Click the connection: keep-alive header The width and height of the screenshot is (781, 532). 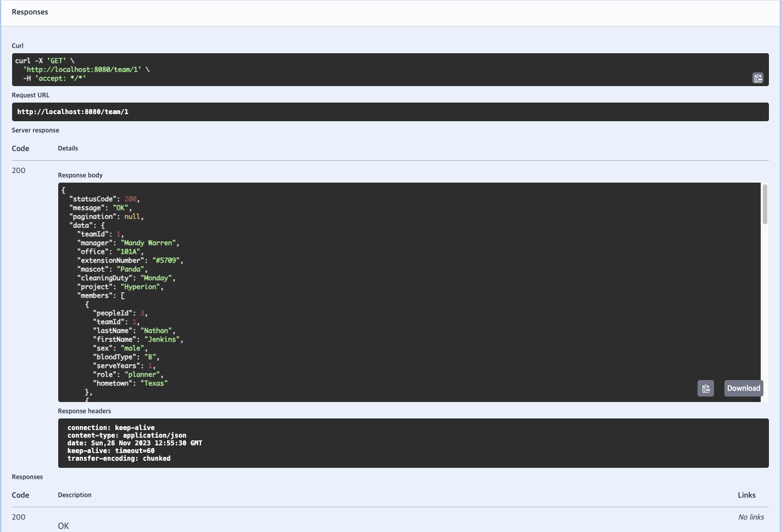(111, 428)
